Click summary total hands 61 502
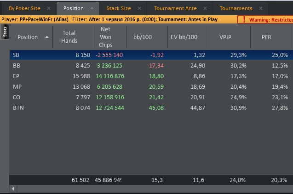 80,180
